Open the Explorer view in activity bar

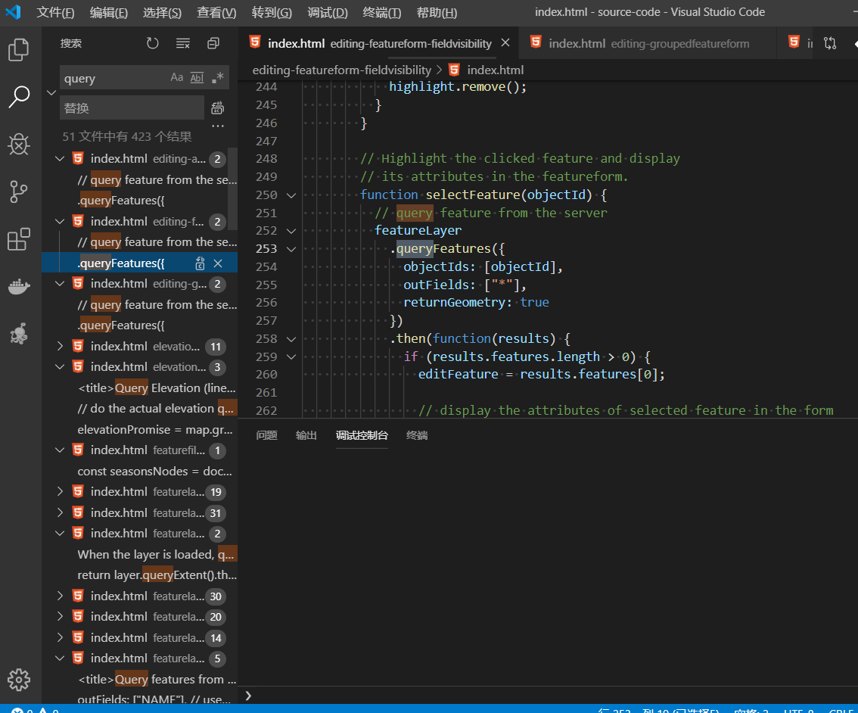pyautogui.click(x=19, y=50)
